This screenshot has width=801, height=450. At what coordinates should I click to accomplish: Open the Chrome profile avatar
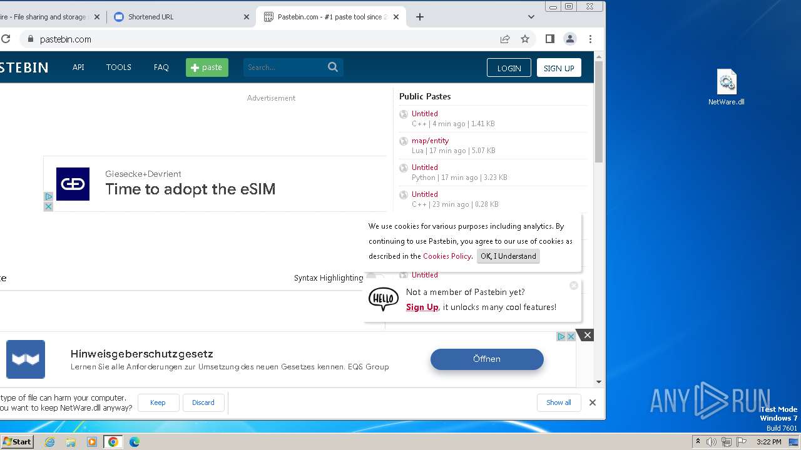[x=570, y=39]
